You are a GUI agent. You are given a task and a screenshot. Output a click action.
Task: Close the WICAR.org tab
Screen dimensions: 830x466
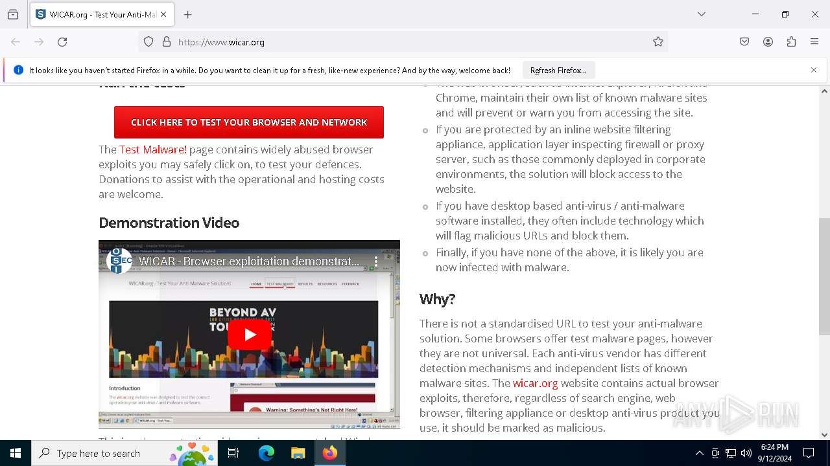163,14
